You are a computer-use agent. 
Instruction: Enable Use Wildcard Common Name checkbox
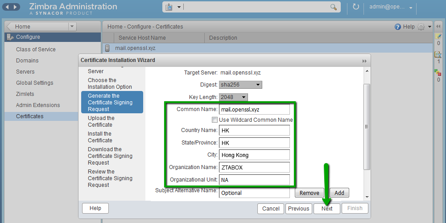tap(215, 120)
